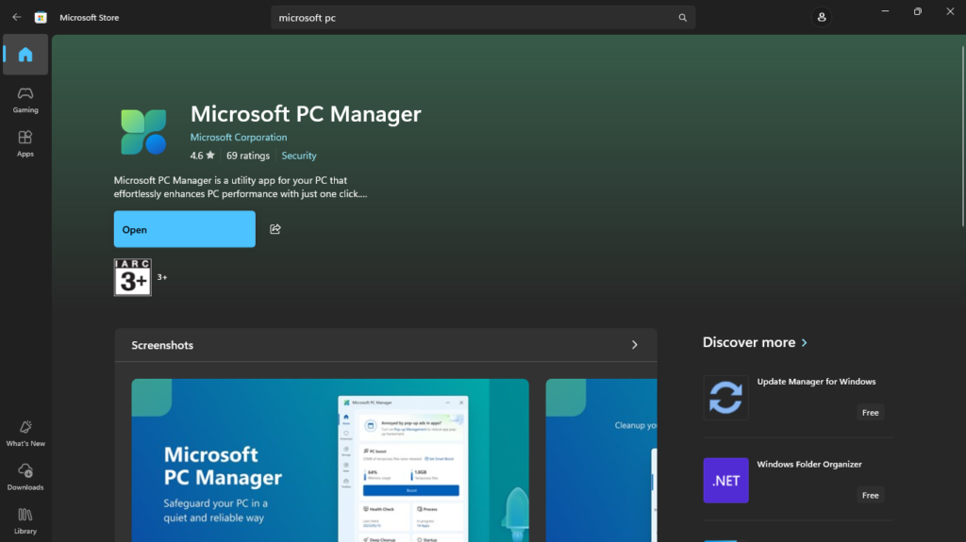This screenshot has width=966, height=542.
Task: Click the IARC 3+ rating badge
Action: click(132, 277)
